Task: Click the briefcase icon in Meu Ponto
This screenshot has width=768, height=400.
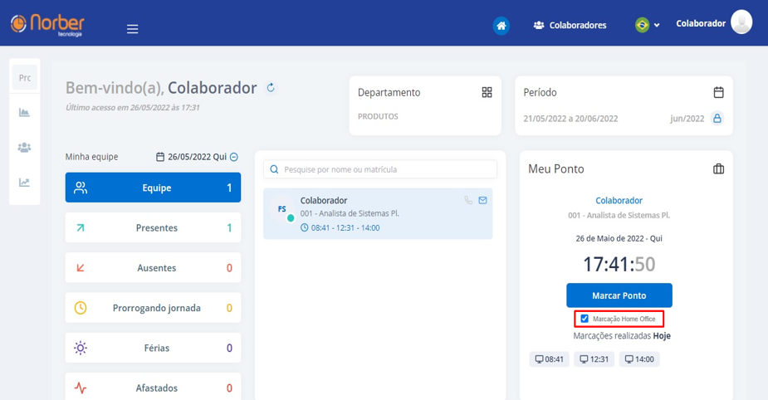Action: (x=718, y=169)
